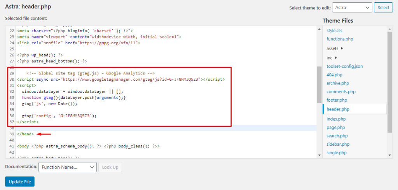Image resolution: width=398 pixels, height=190 pixels.
Task: Place cursor on empty line 38
Action: click(x=166, y=128)
